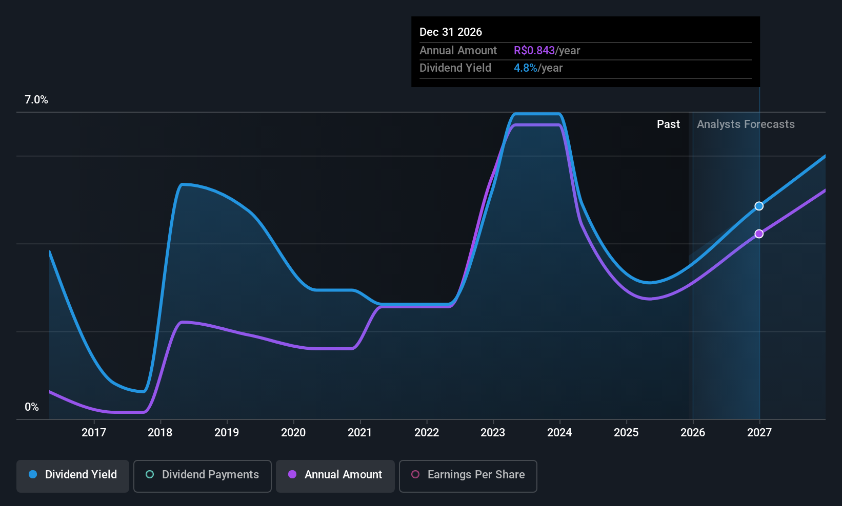Viewport: 842px width, 506px height.
Task: Show the Earnings Per Share series label
Action: [476, 475]
